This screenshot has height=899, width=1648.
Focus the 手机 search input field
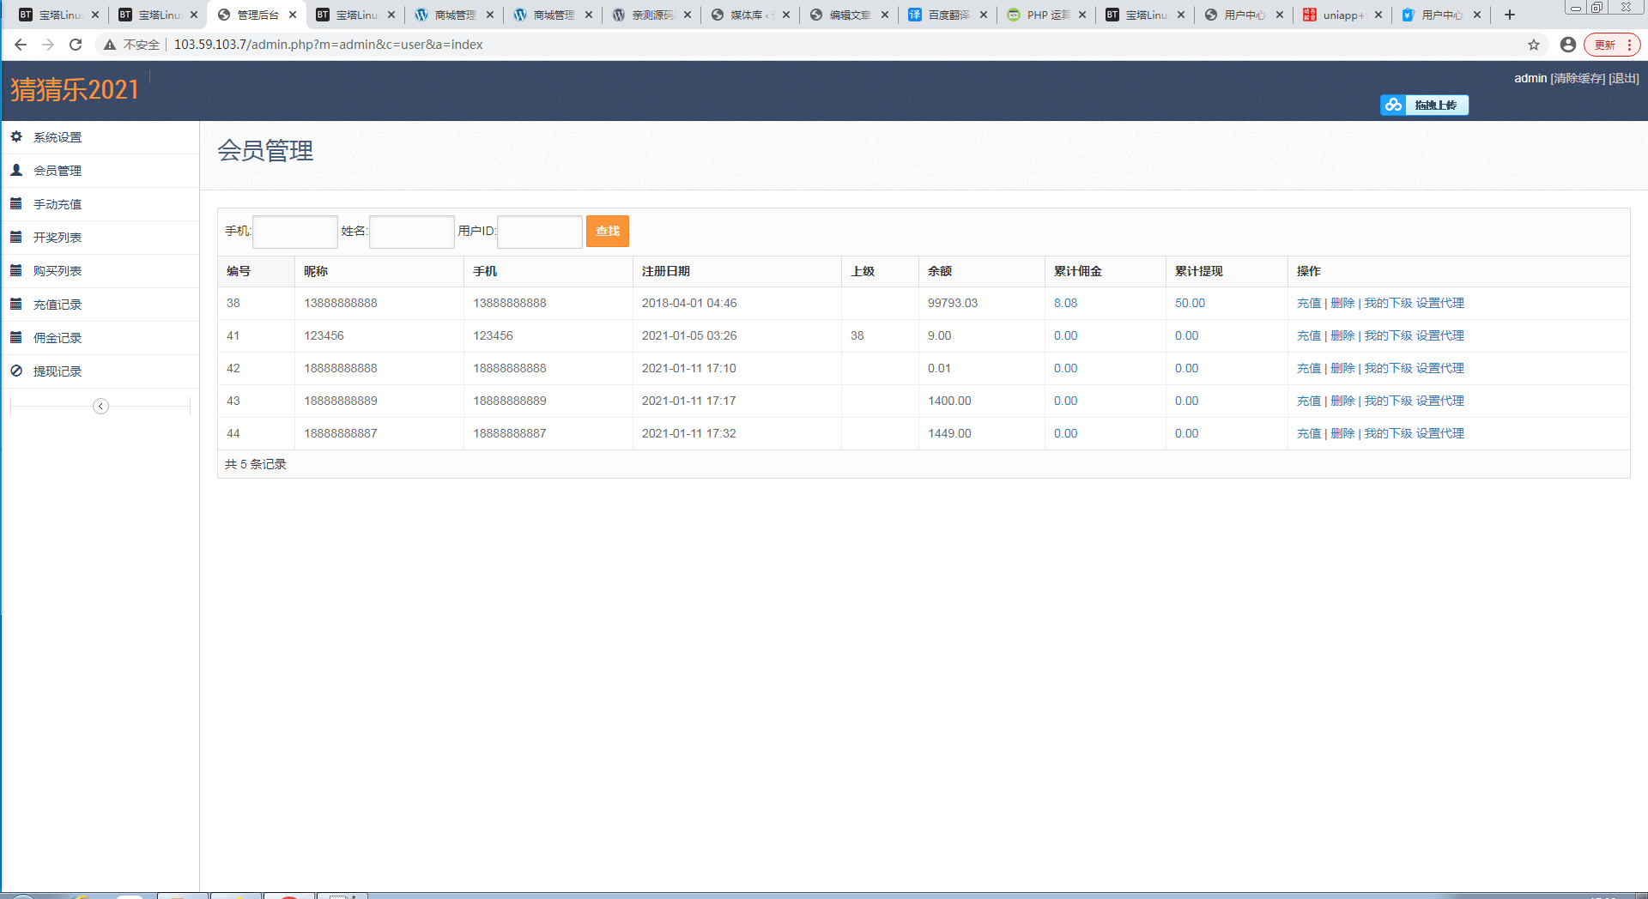295,232
